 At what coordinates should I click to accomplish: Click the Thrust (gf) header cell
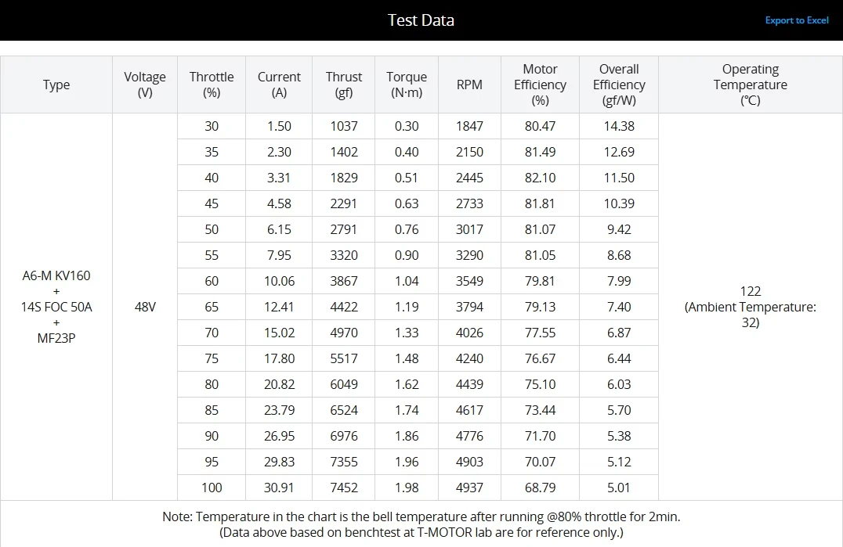tap(343, 85)
